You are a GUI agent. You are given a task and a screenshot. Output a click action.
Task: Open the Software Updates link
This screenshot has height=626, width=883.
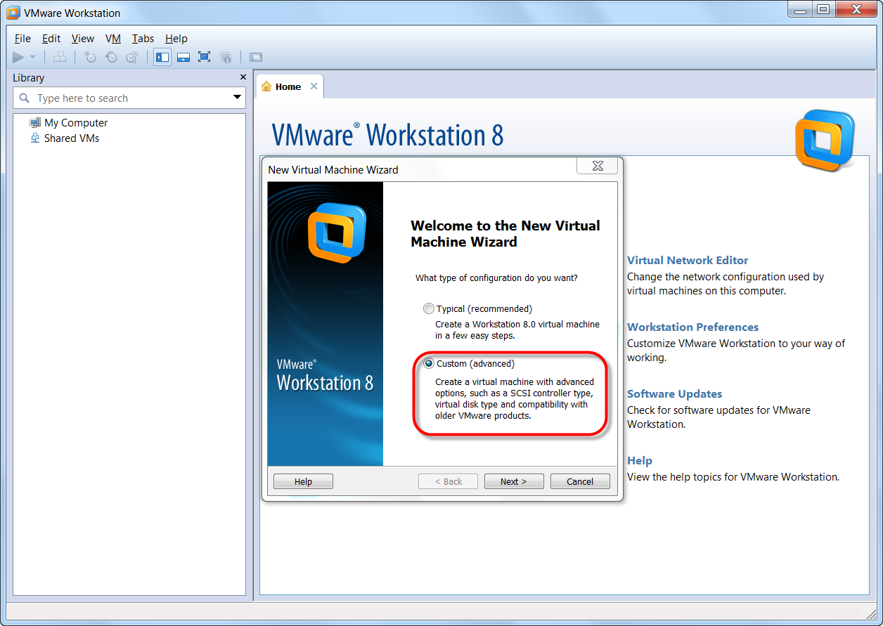pos(674,393)
